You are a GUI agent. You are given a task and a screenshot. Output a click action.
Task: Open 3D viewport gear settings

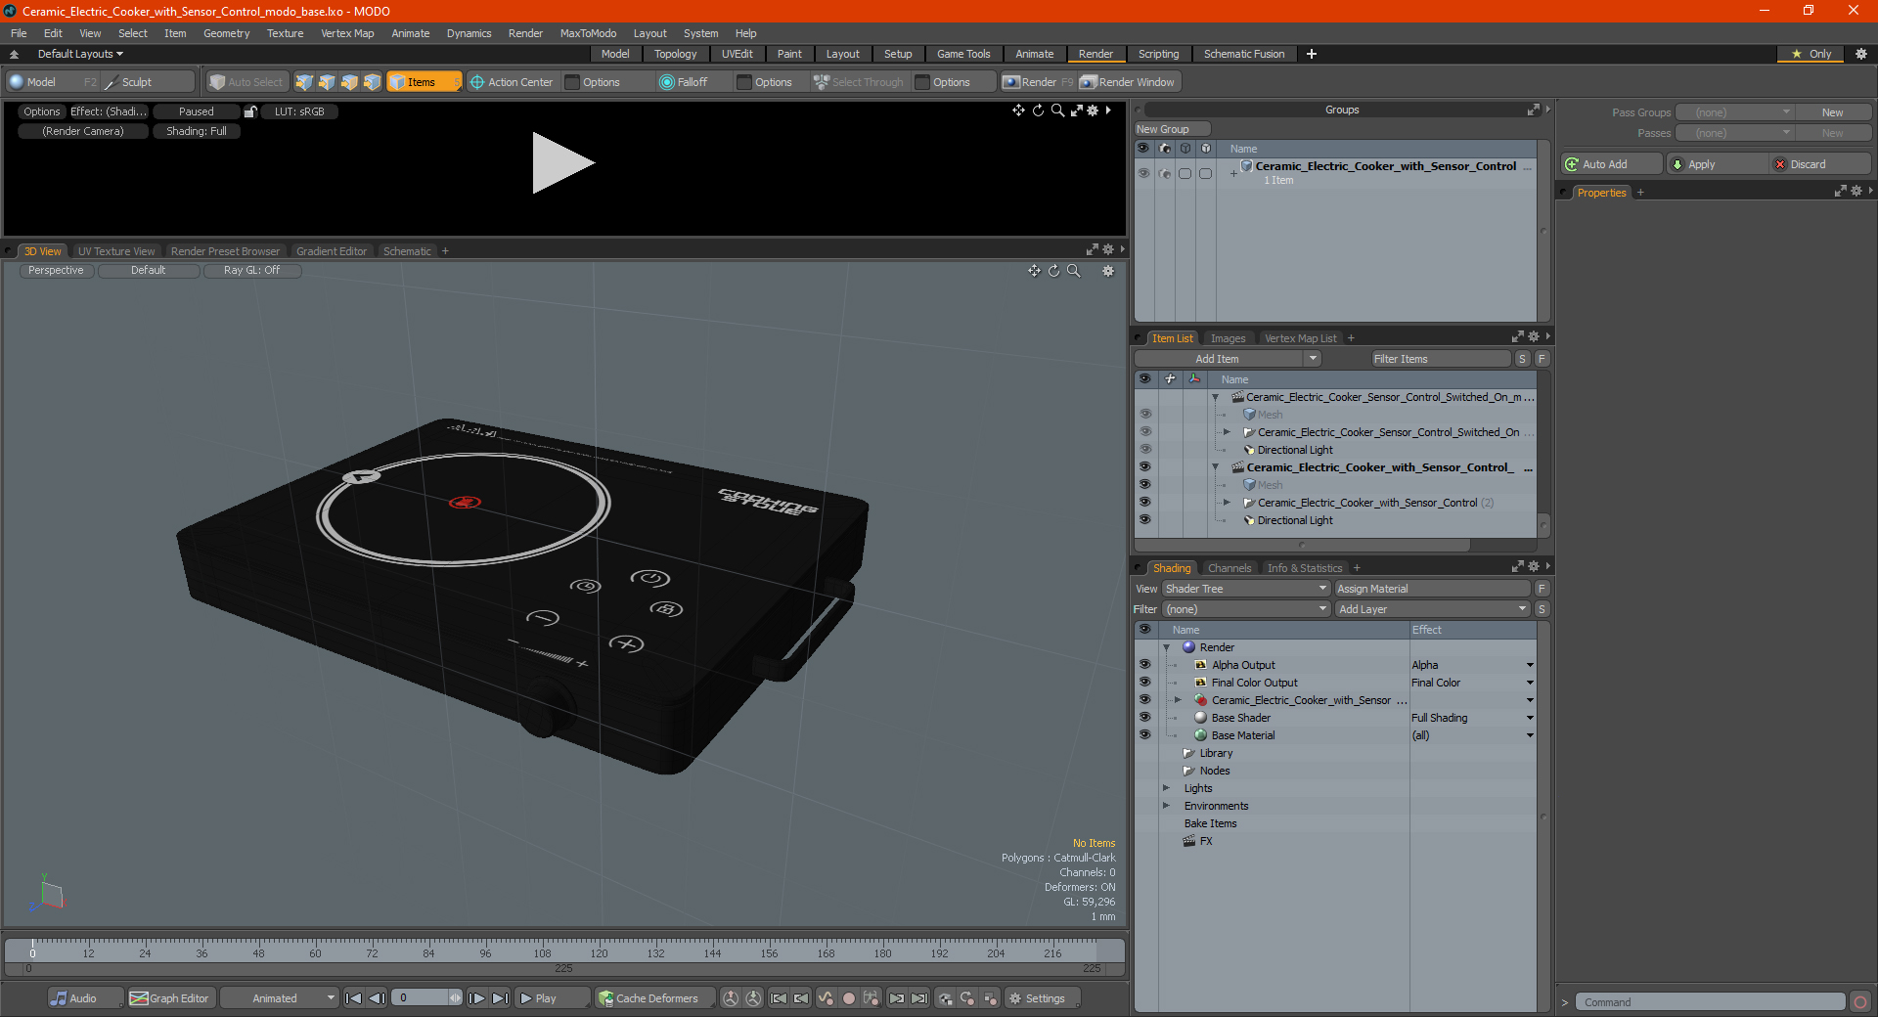1108,271
